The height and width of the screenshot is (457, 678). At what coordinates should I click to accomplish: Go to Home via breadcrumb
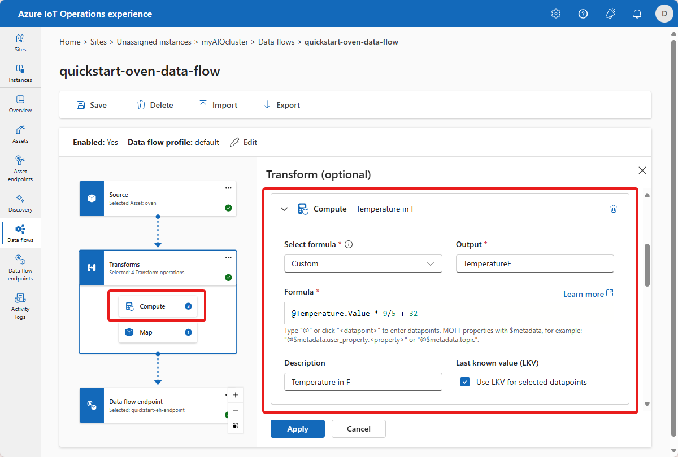coord(69,42)
